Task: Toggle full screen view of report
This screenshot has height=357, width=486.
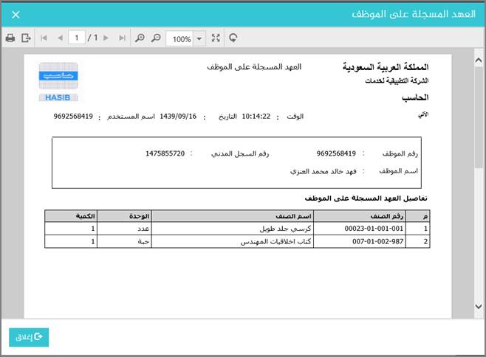Action: click(216, 38)
